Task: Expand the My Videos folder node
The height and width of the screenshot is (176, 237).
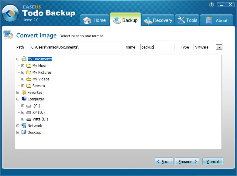Action: [x=23, y=79]
